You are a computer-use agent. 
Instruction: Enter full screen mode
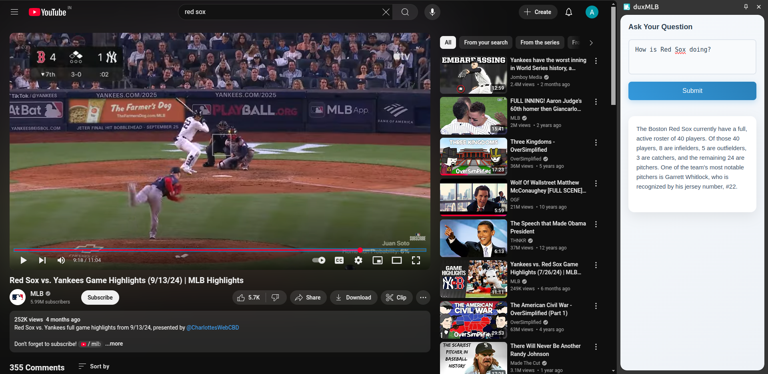(416, 260)
